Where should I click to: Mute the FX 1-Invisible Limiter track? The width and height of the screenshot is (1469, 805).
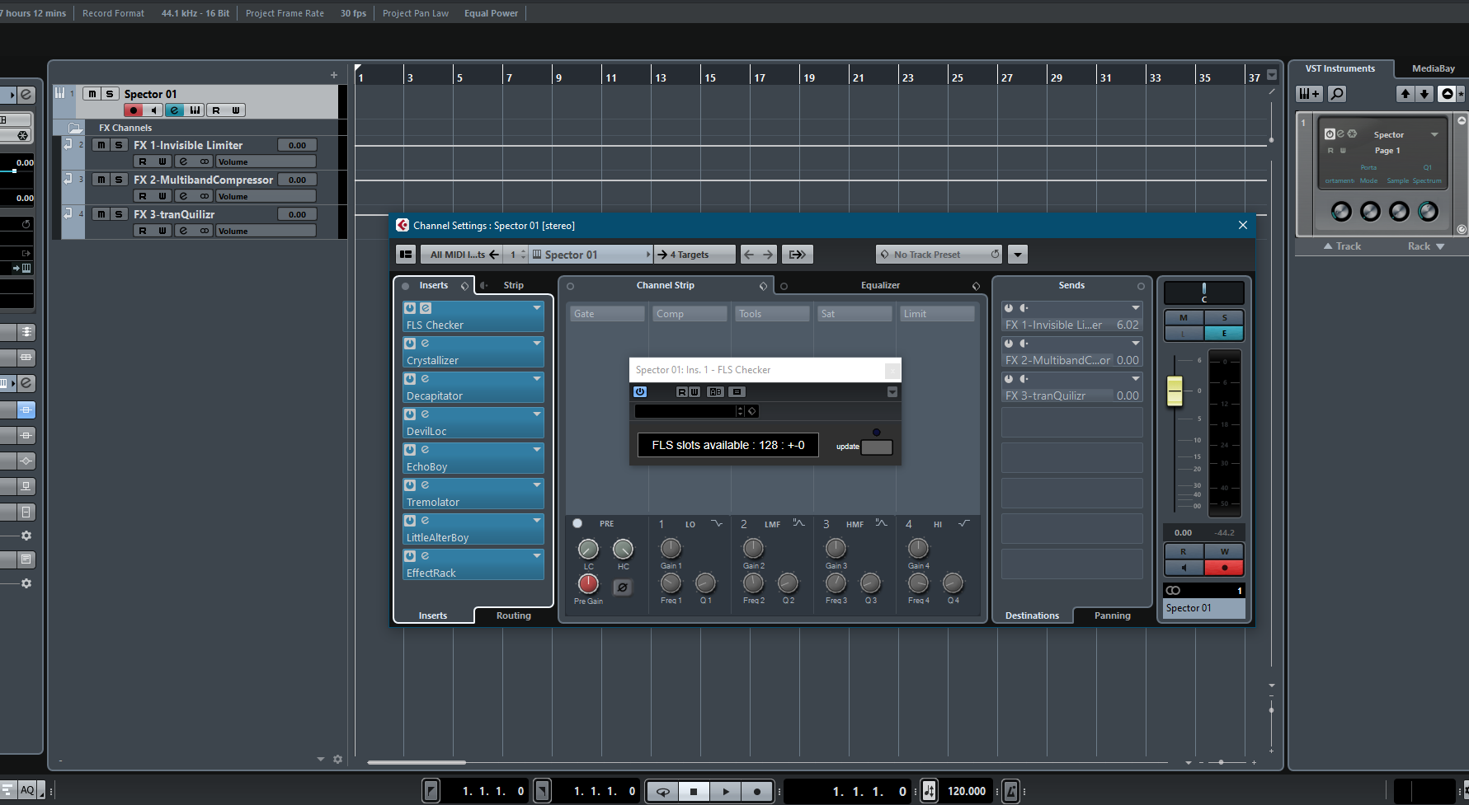click(x=101, y=145)
